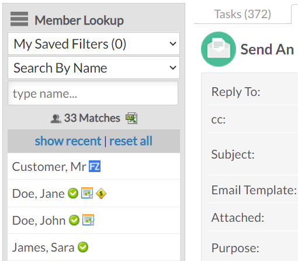Open Jane Doe's calendar schedule icon
The width and height of the screenshot is (298, 261).
point(87,193)
